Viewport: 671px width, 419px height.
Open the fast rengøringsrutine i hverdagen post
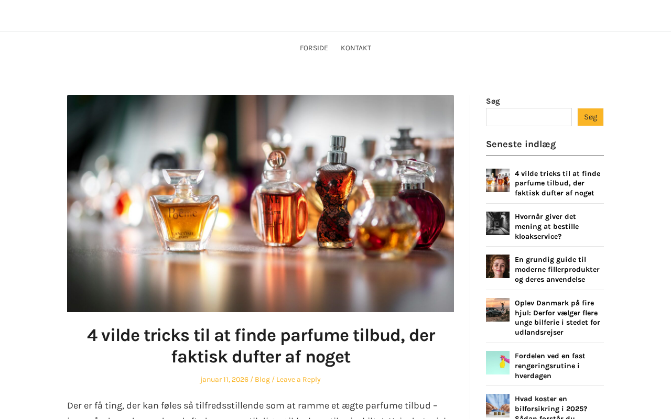click(550, 366)
